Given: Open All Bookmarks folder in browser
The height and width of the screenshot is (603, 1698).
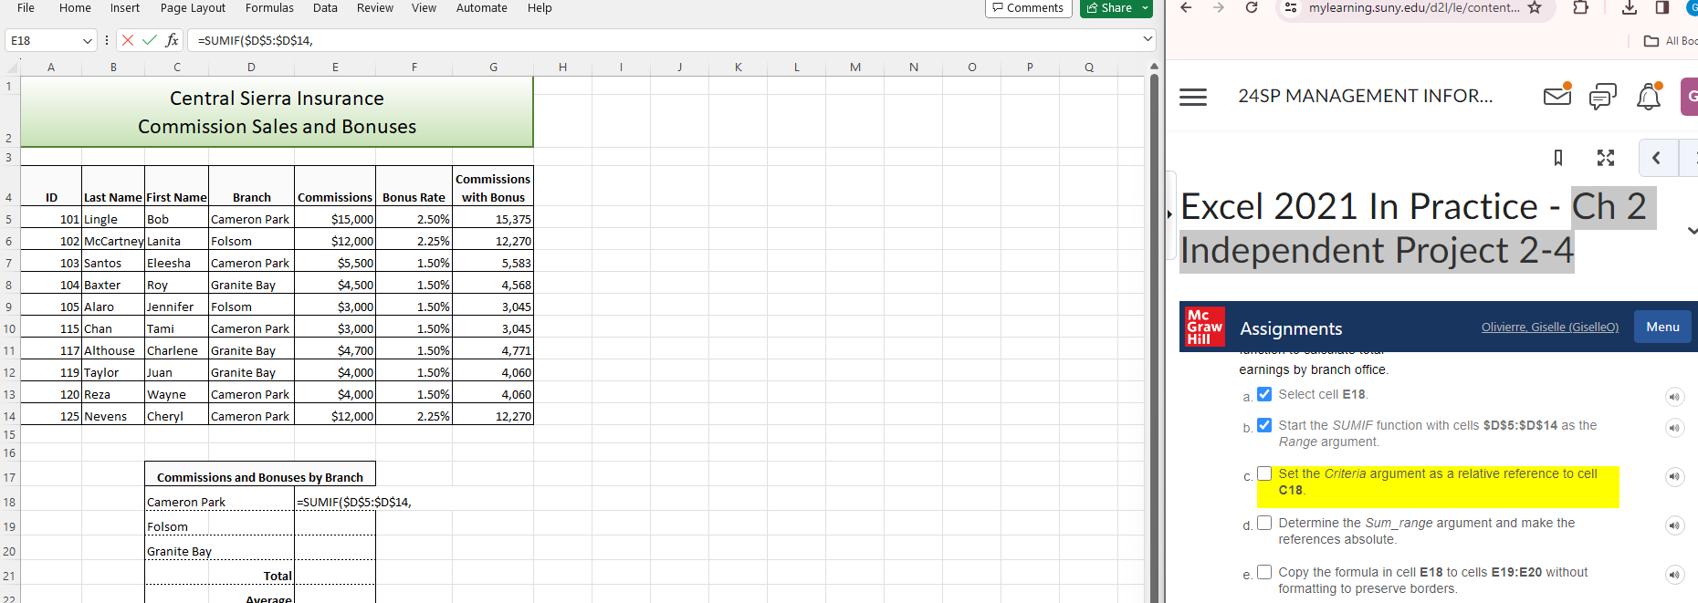Looking at the screenshot, I should click(1671, 41).
